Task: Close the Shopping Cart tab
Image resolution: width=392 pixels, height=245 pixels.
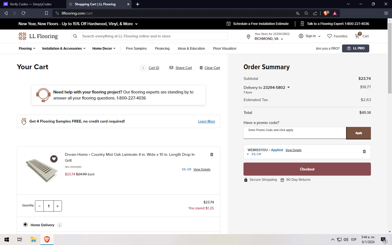Action: tap(128, 4)
